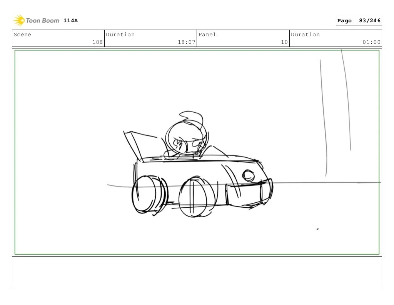Viewport: 394px width, 305px height.
Task: Click the Page 83/246 indicator box
Action: point(359,21)
